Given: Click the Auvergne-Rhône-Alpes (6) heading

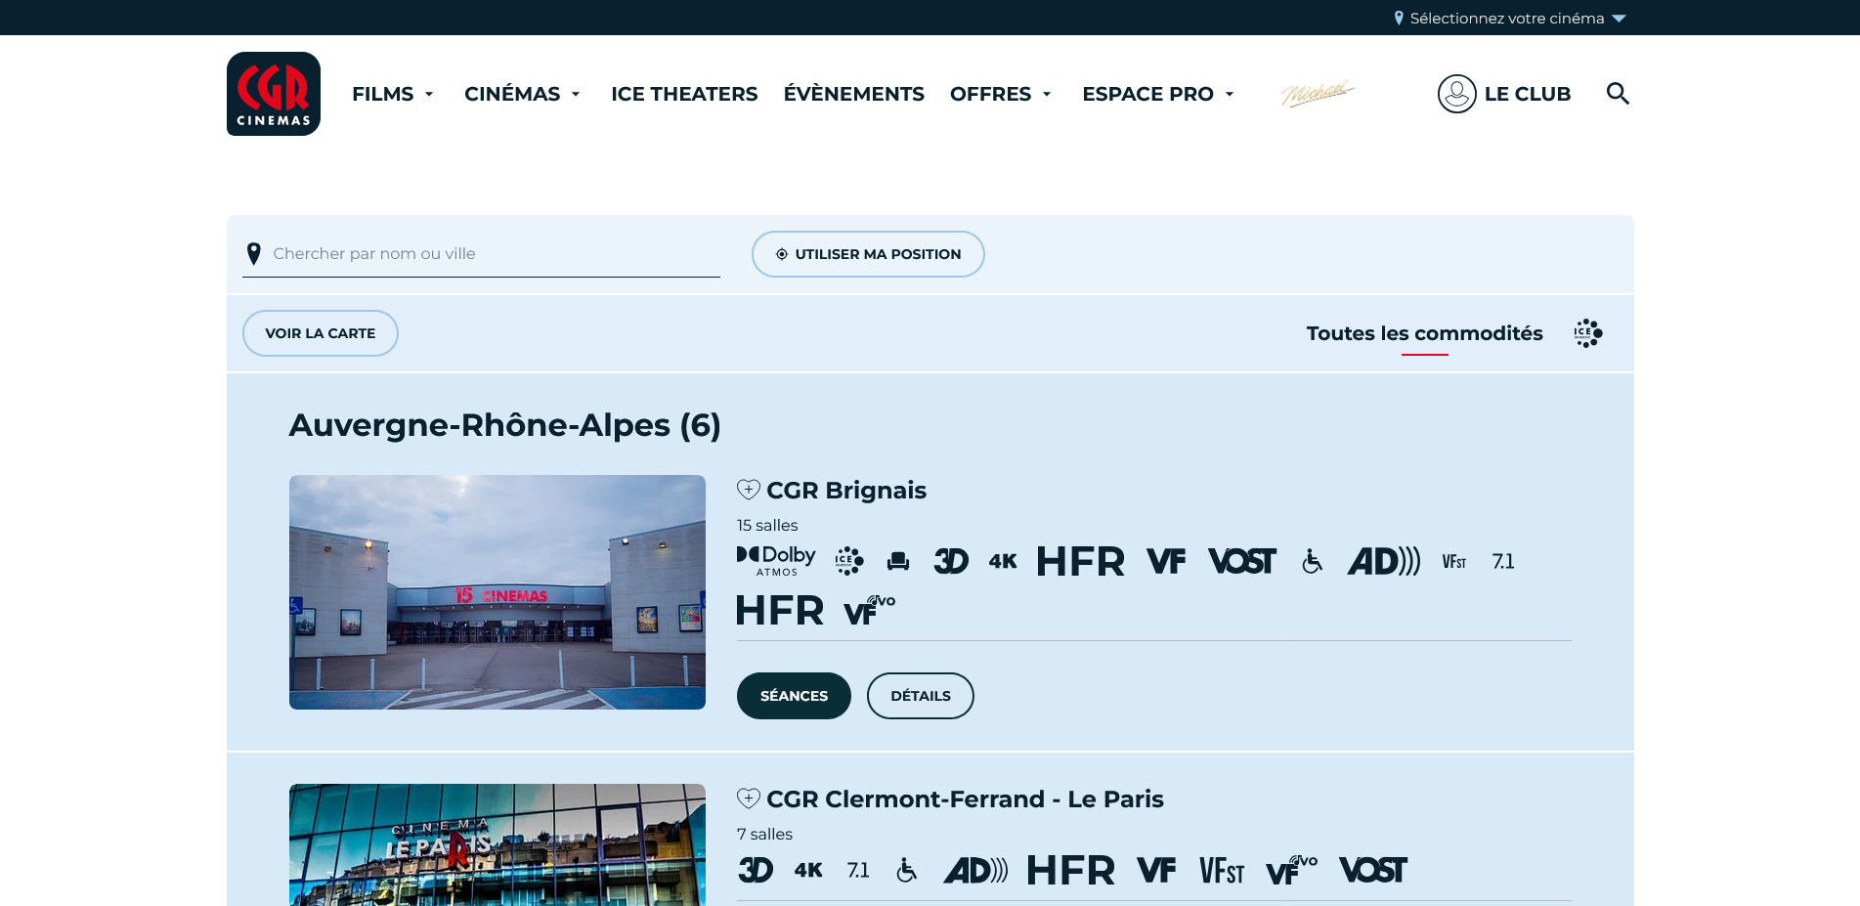Looking at the screenshot, I should [x=505, y=425].
